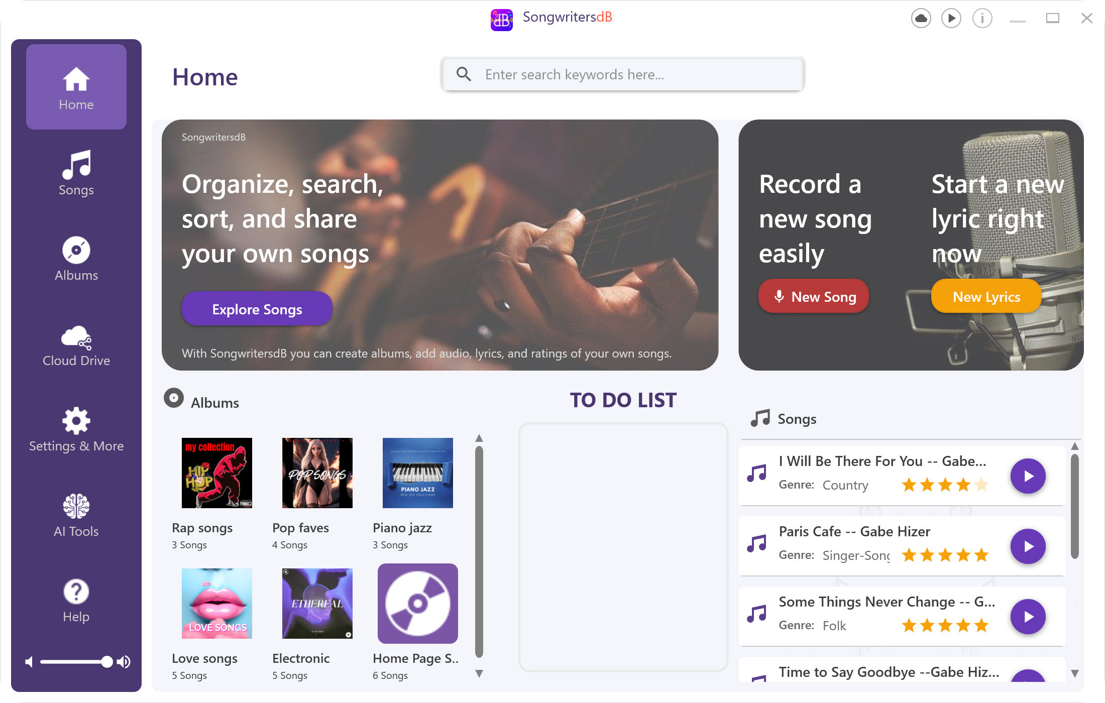This screenshot has width=1105, height=703.
Task: Open Settings & More in sidebar
Action: tap(76, 430)
